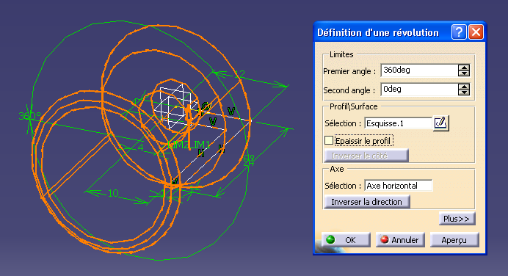
Task: Enable the Epaissir le profil checkbox
Action: tap(329, 141)
